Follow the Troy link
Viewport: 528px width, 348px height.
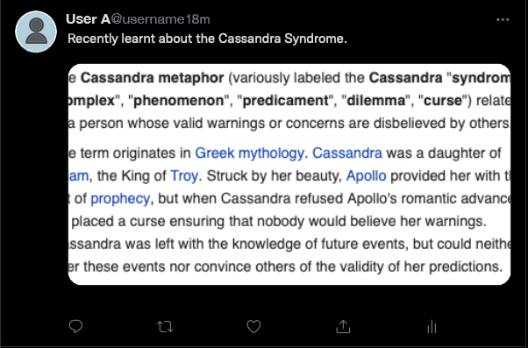(184, 176)
